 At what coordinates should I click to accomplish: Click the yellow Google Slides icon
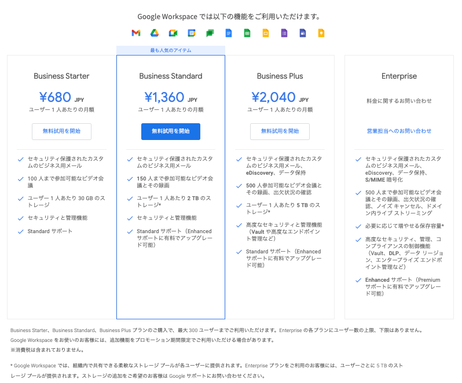[x=266, y=33]
